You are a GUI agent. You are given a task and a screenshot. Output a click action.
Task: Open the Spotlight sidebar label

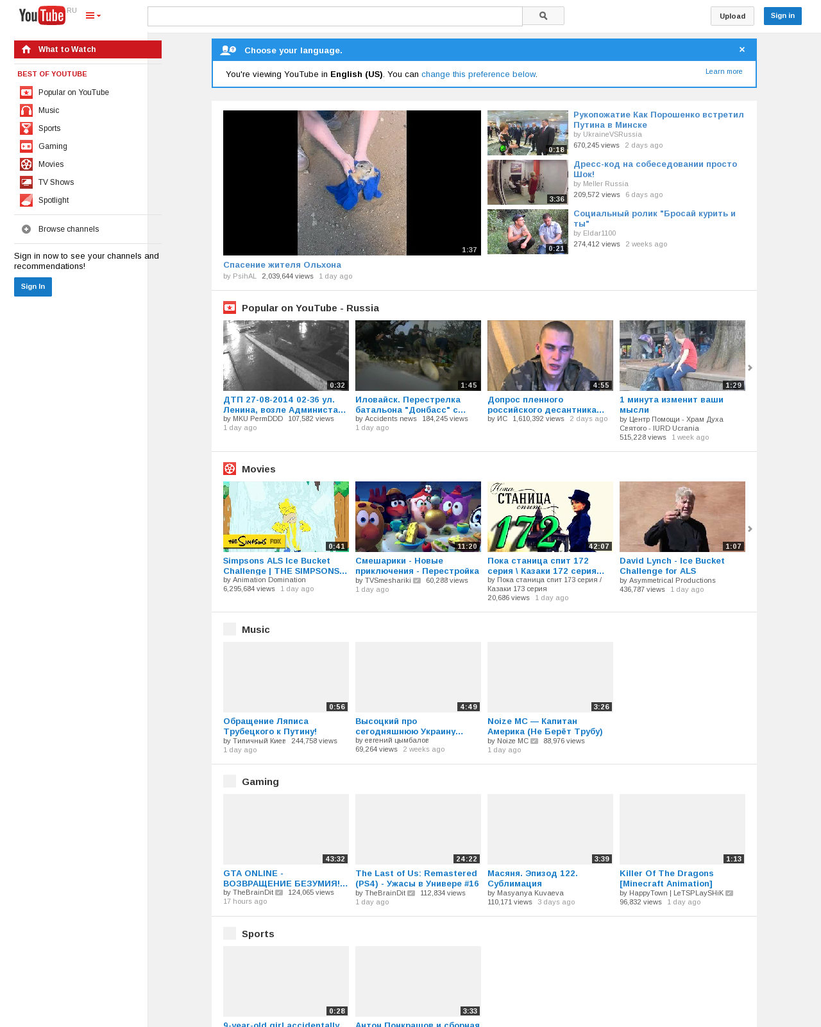[53, 200]
